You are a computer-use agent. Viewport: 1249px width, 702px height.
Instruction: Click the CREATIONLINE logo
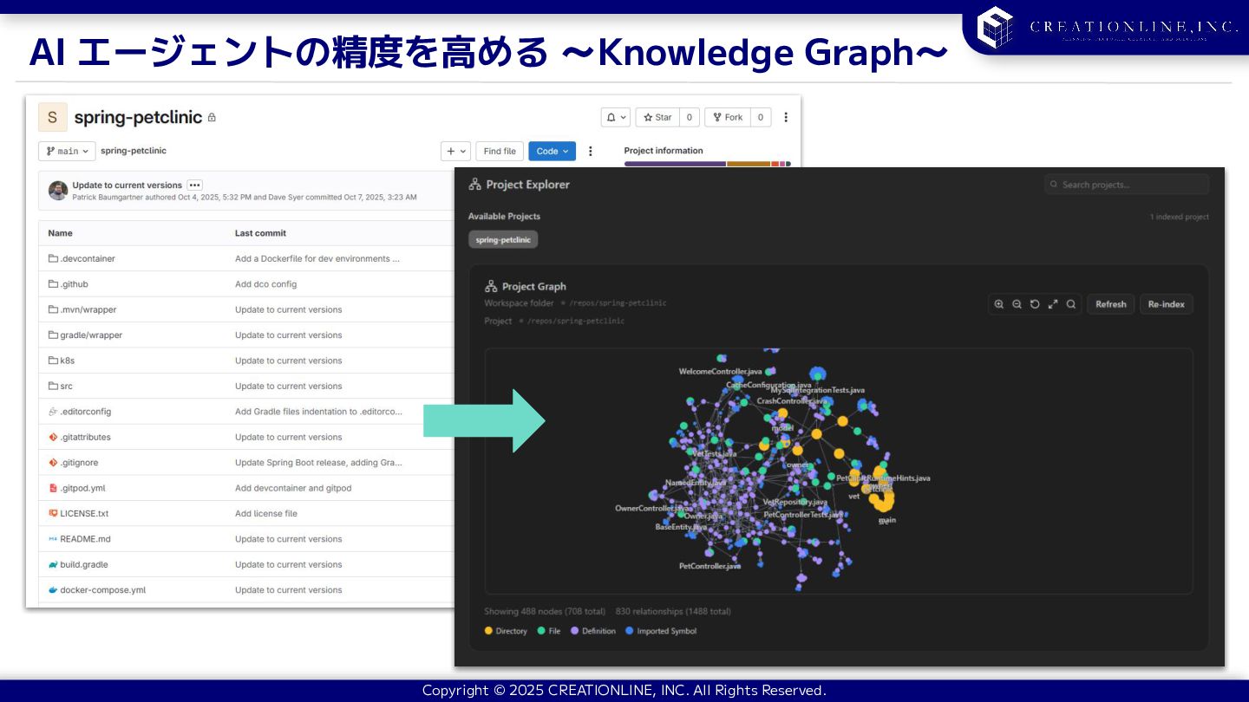[x=1108, y=27]
